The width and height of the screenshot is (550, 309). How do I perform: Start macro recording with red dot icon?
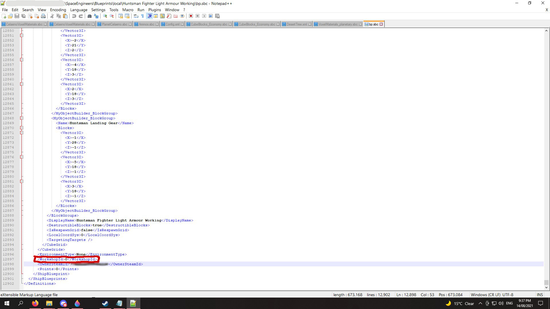[x=191, y=16]
